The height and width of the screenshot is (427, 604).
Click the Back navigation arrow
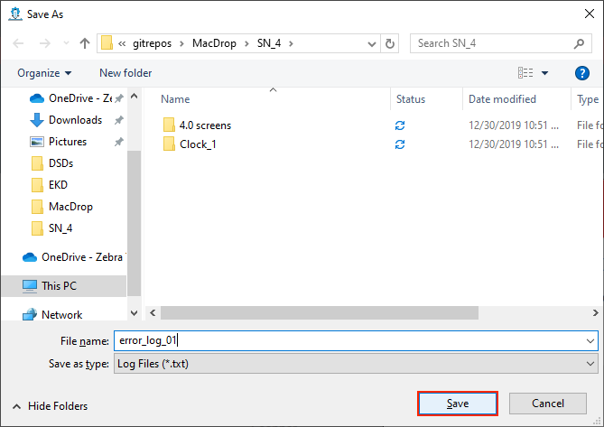tap(18, 43)
